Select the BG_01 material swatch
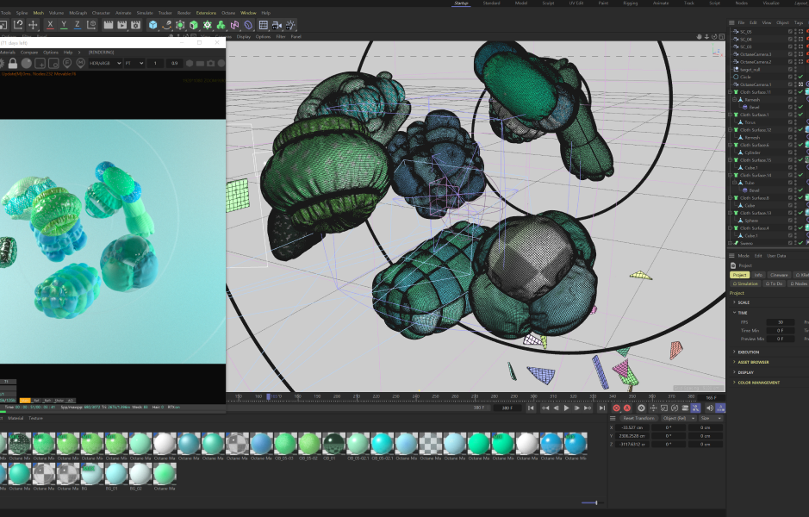 coord(116,473)
